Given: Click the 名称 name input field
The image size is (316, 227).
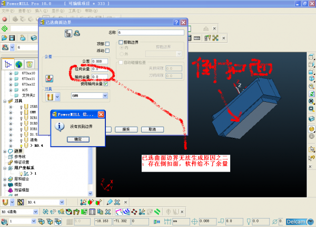Looking at the screenshot, I should point(151,33).
